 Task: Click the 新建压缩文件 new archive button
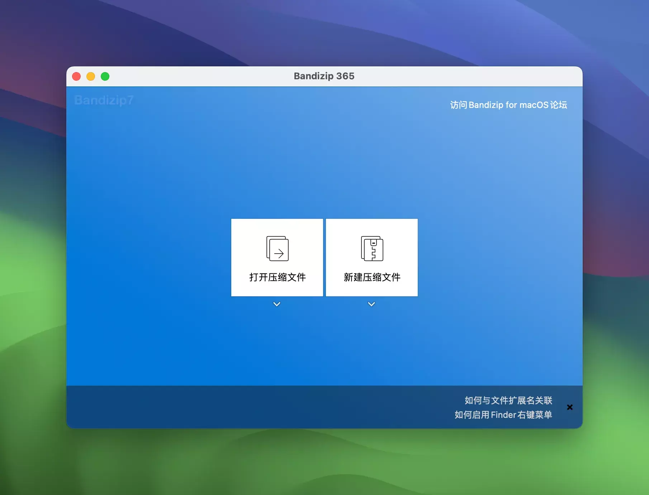click(x=372, y=258)
